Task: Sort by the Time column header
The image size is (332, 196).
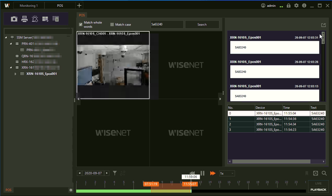Action: pos(296,108)
